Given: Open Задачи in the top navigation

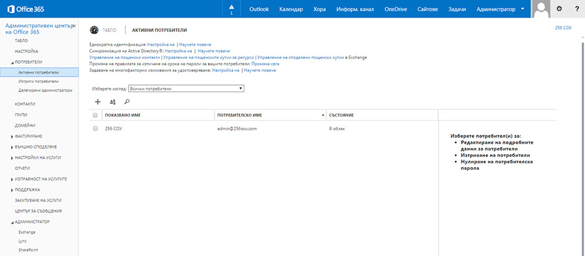Looking at the screenshot, I should click(x=457, y=9).
